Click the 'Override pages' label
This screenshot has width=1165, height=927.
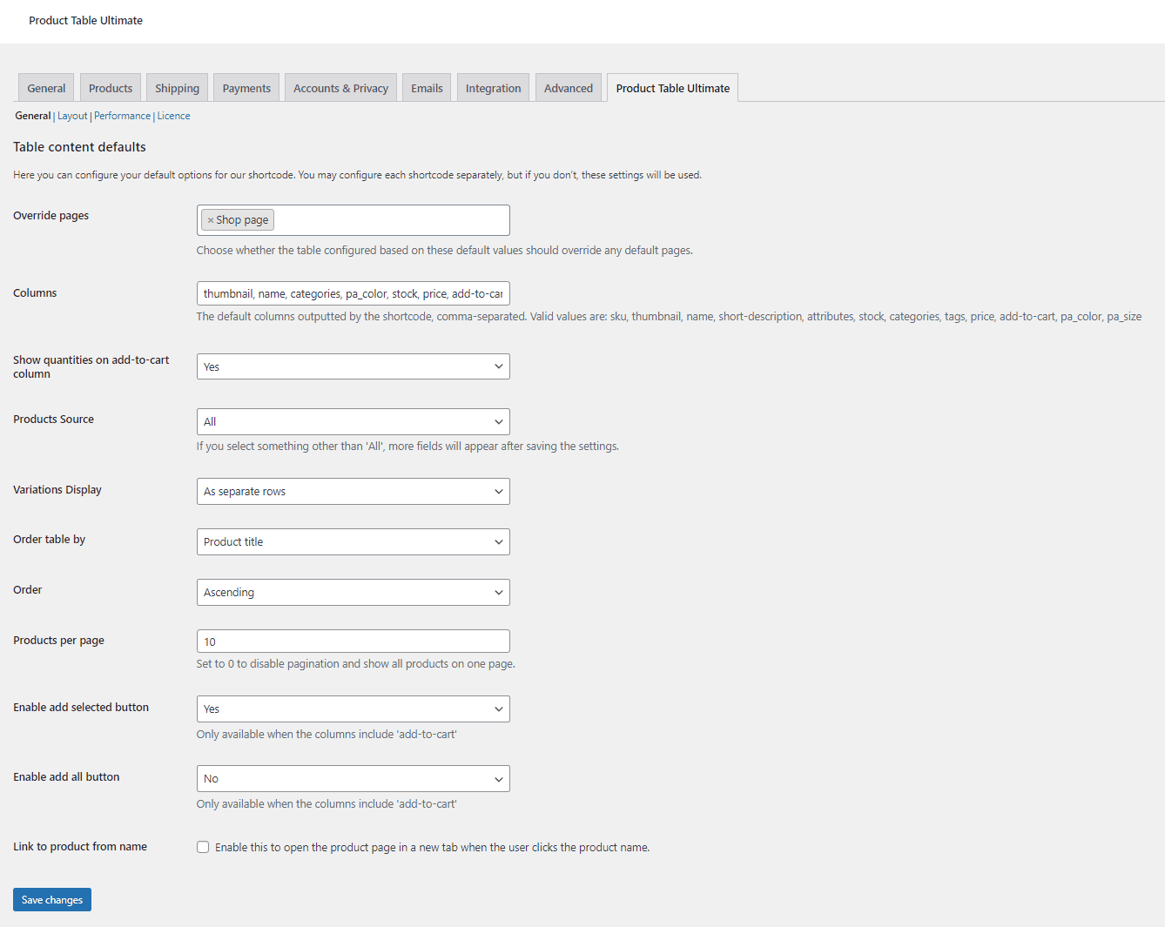pyautogui.click(x=51, y=216)
